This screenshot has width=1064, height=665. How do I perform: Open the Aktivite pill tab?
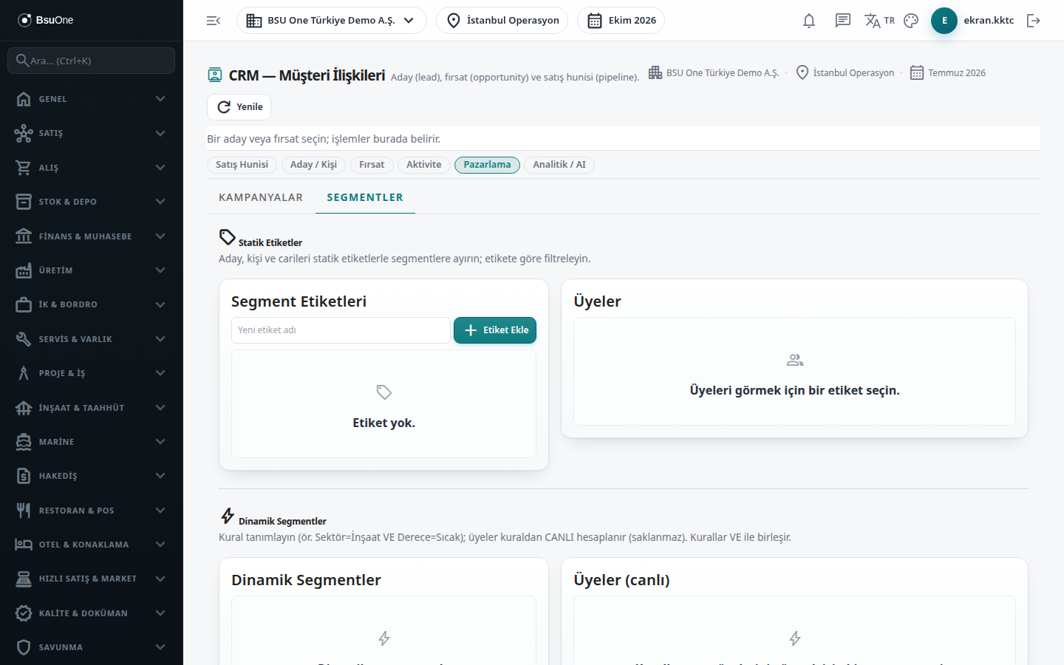pyautogui.click(x=424, y=165)
